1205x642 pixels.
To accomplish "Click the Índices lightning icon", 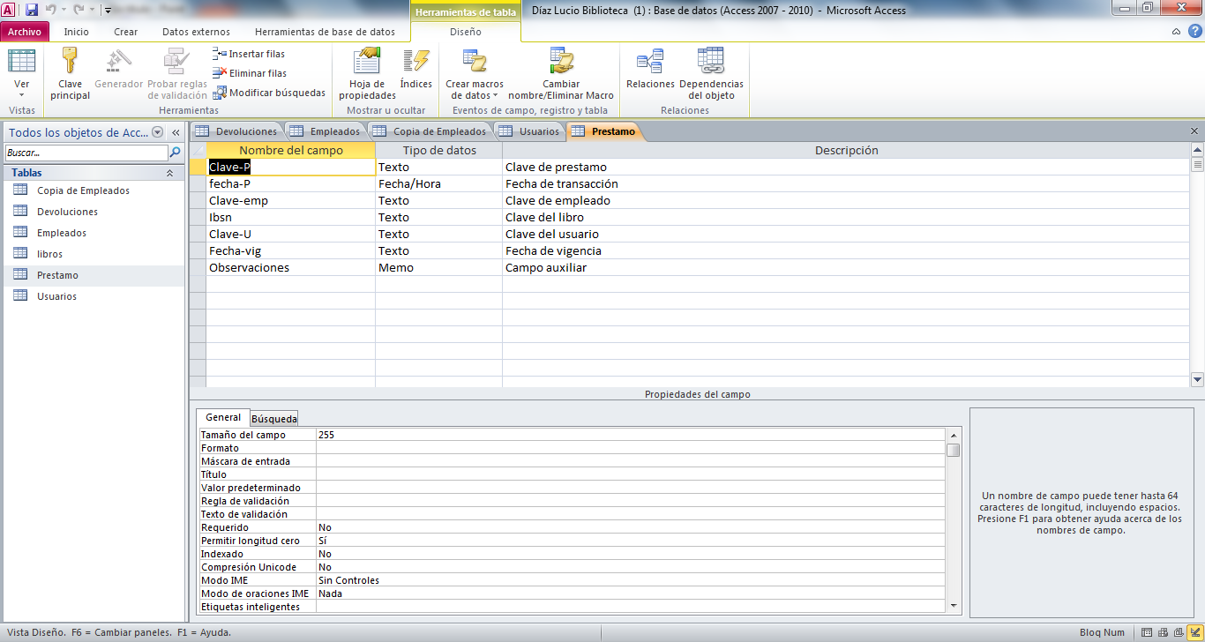I will pos(415,63).
